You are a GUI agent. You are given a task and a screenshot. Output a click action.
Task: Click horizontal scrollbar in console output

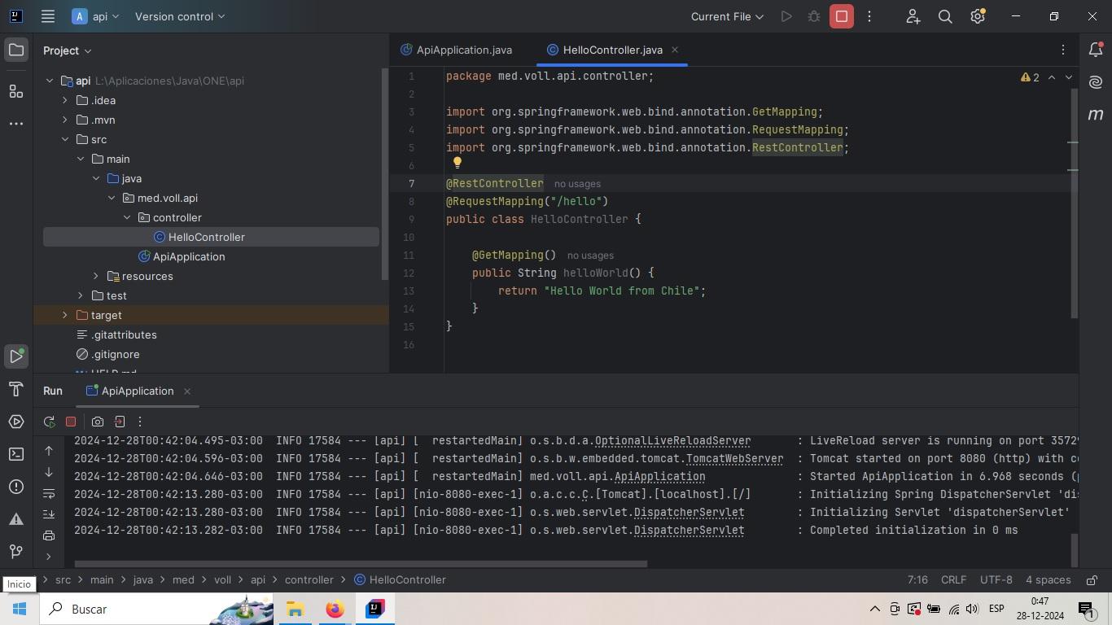point(361,563)
